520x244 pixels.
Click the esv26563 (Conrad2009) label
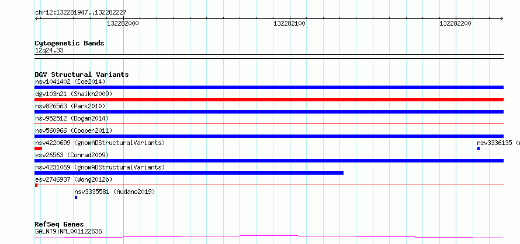coord(72,155)
